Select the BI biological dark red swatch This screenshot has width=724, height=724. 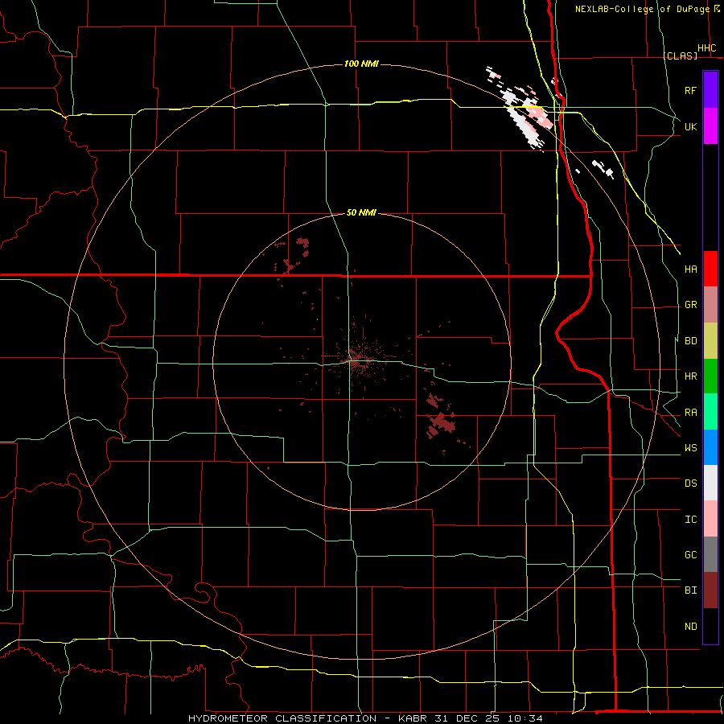(x=710, y=590)
